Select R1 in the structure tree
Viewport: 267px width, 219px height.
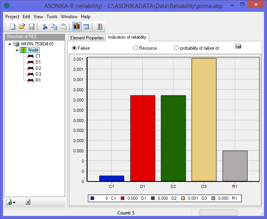coord(38,80)
